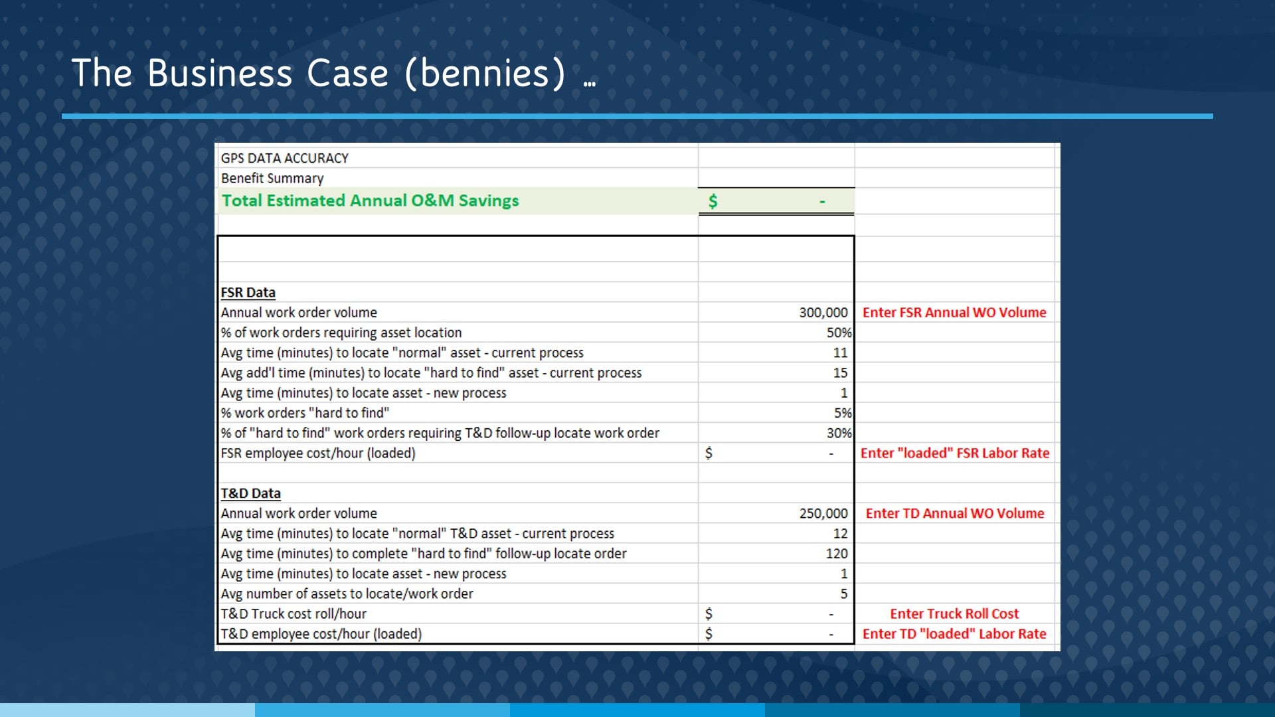Click 'Enter FSR Annual WO Volume' note
The width and height of the screenshot is (1275, 717).
coord(954,312)
